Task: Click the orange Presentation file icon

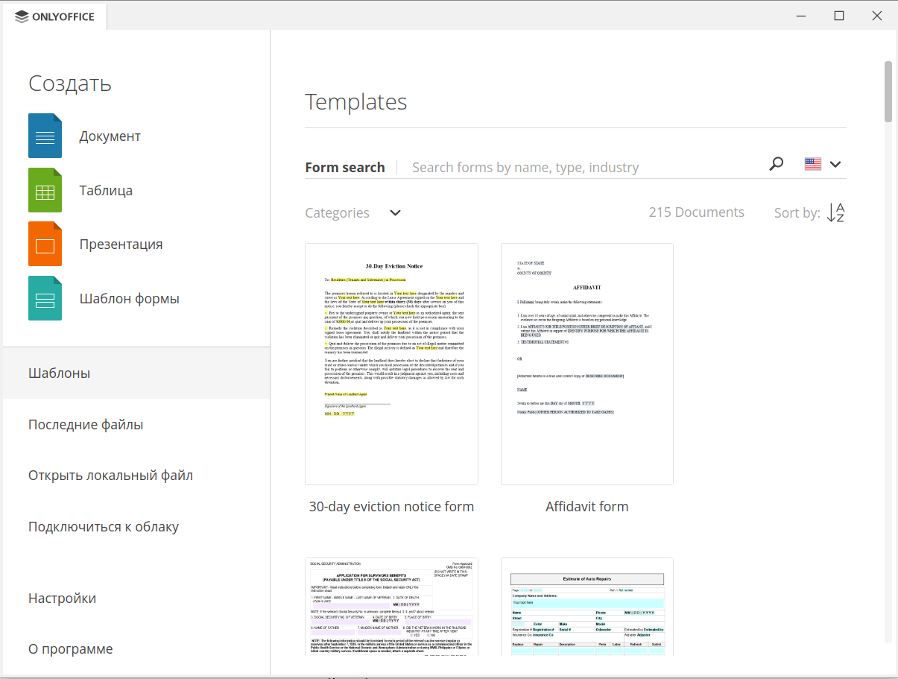Action: [x=45, y=244]
